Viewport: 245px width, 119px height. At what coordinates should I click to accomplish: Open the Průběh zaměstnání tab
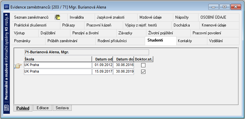tap(70, 41)
